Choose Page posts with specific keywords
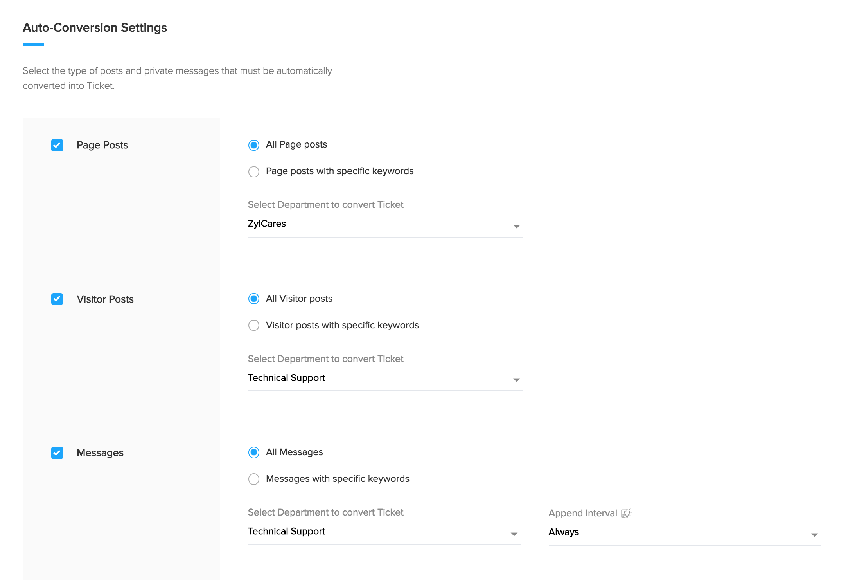855x584 pixels. pos(254,172)
